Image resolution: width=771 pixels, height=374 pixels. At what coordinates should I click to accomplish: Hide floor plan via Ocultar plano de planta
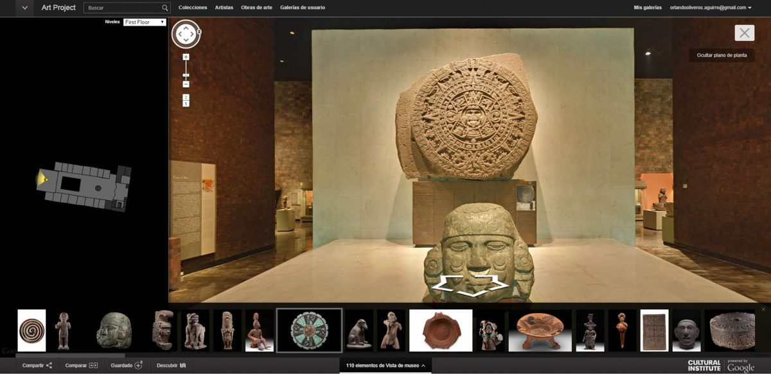point(722,55)
